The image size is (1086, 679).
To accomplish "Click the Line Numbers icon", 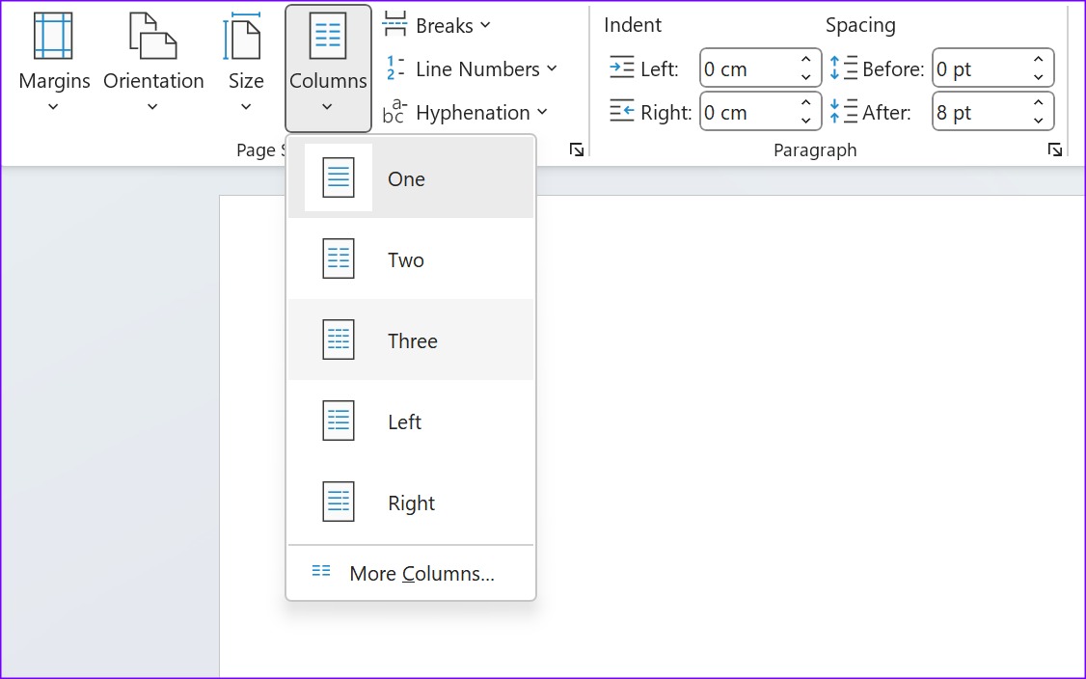I will (394, 68).
